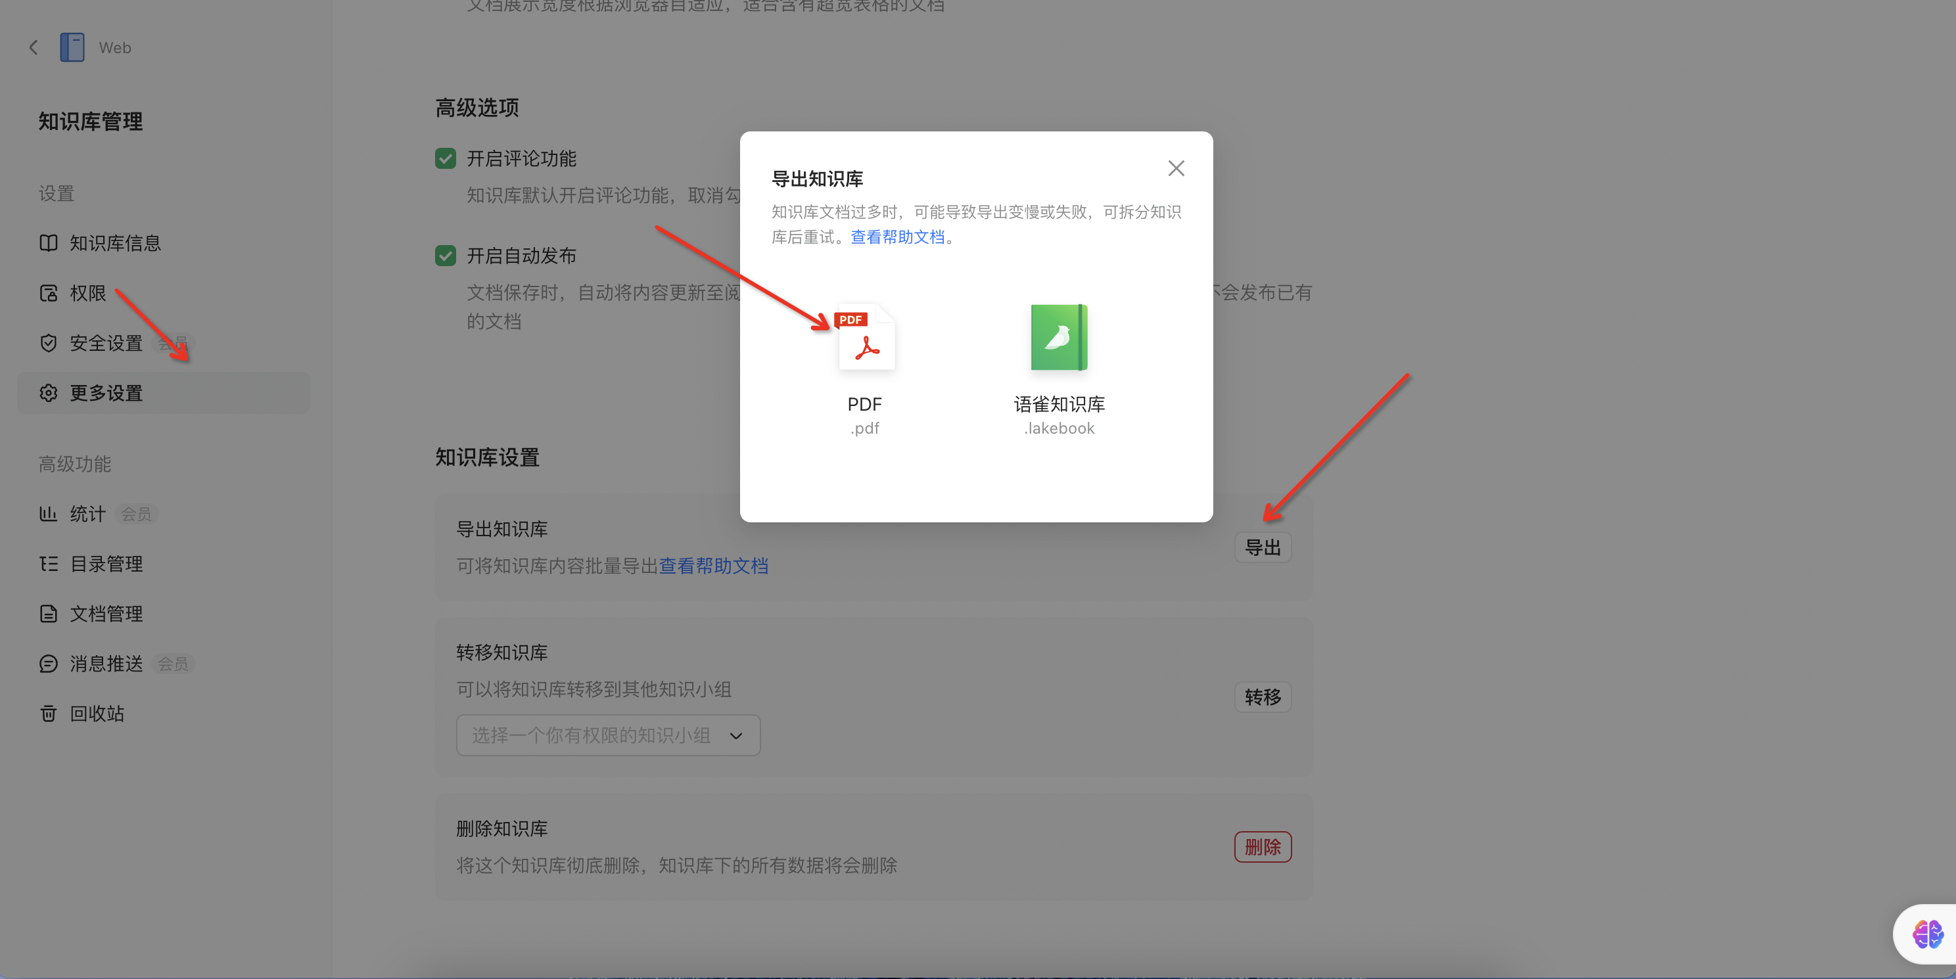
Task: Choose the 语雀知识库 lakebook export icon
Action: [x=1058, y=338]
